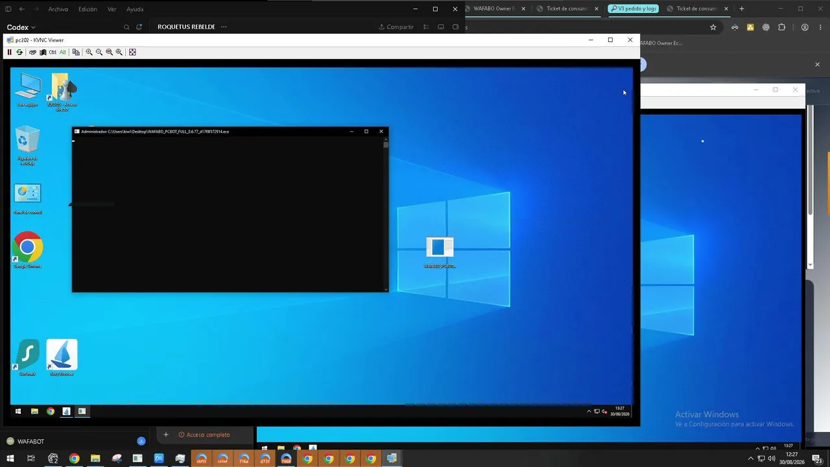
Task: Open File Explorer on remote taskbar
Action: 34,411
